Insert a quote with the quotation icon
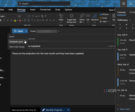Image resolution: width=135 pixels, height=112 pixels. pyautogui.click(x=46, y=16)
